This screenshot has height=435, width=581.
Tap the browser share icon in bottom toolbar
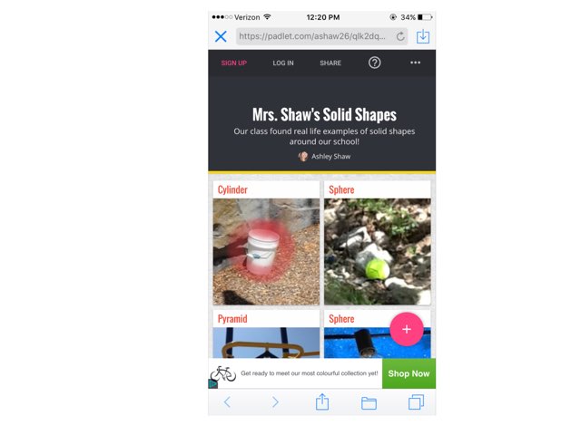coord(322,401)
